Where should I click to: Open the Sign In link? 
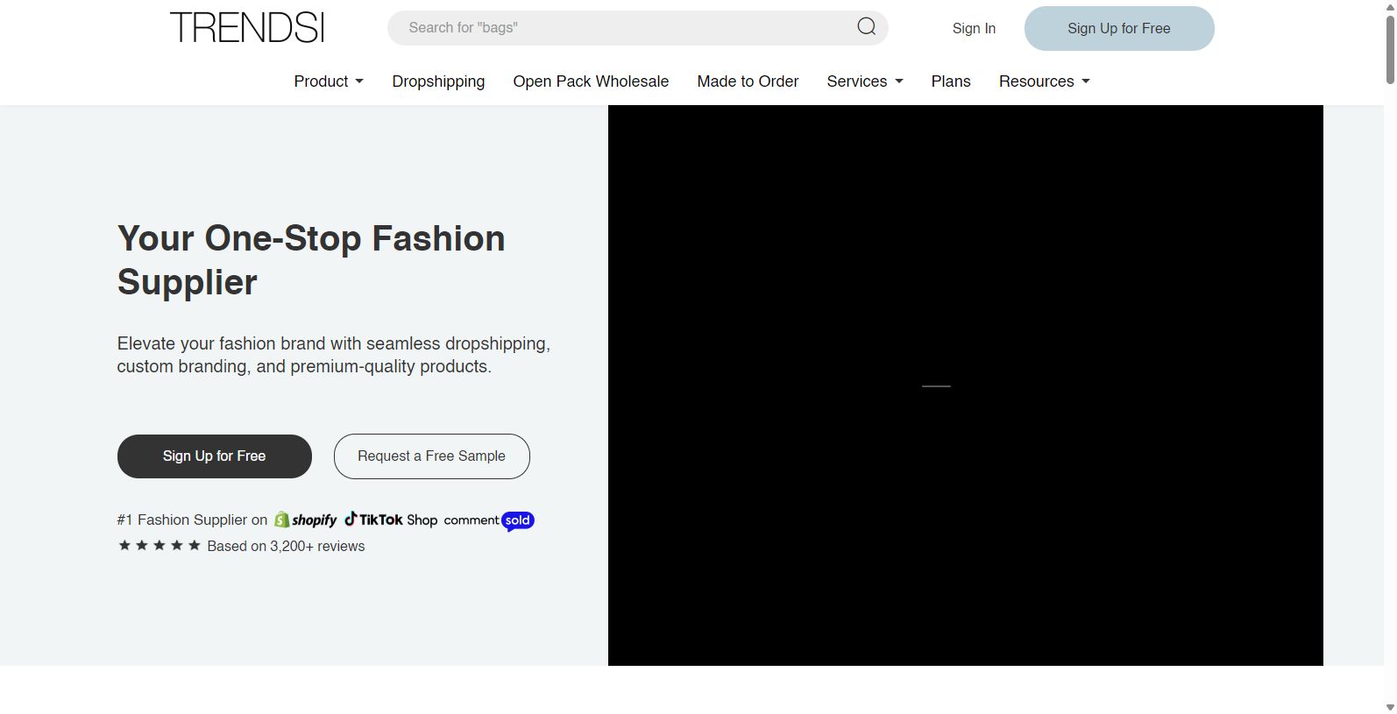click(x=974, y=28)
